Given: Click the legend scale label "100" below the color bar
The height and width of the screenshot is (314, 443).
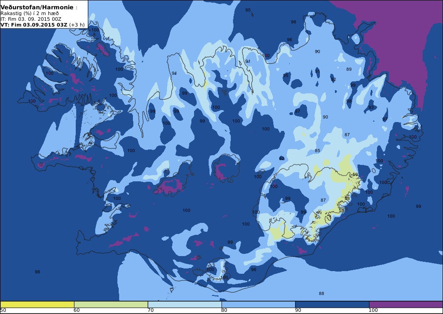Looking at the screenshot, I should coord(373,310).
